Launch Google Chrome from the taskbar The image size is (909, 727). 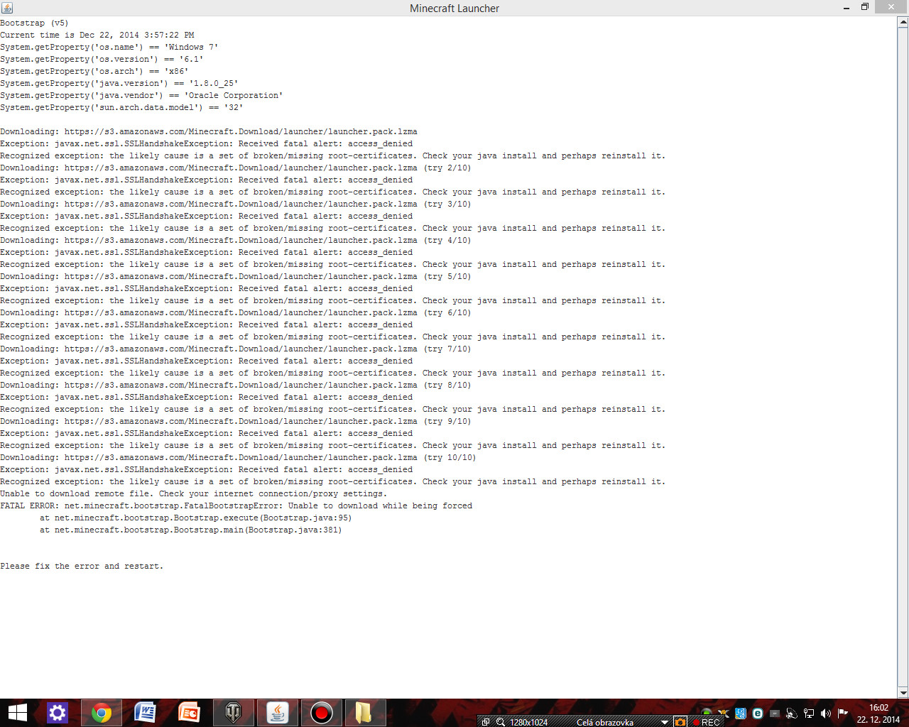(102, 713)
